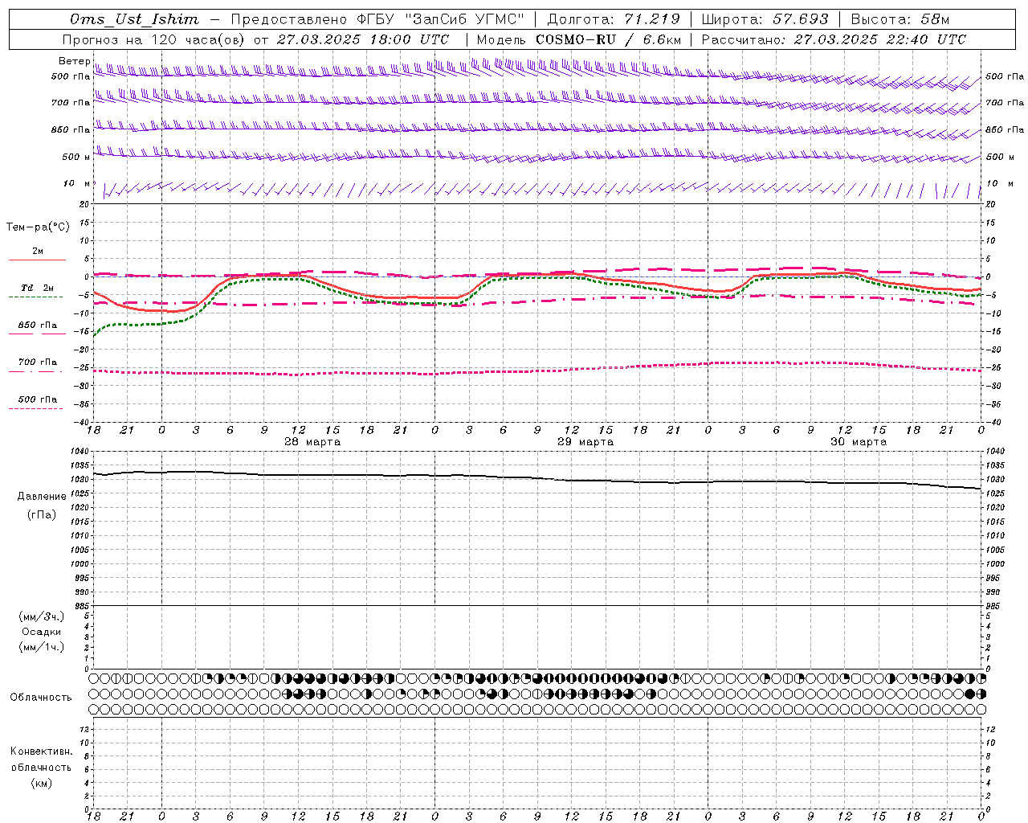Click the right-side '10 м' wind label
The width and height of the screenshot is (1028, 823).
[x=1000, y=183]
